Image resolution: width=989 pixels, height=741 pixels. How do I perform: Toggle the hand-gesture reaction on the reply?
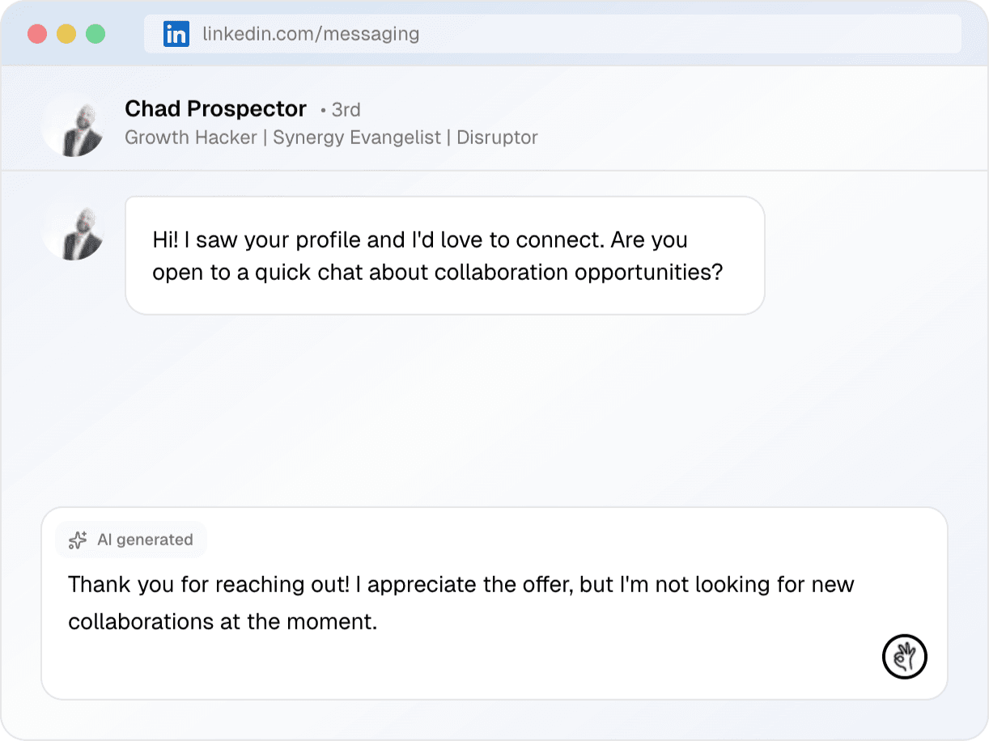tap(905, 657)
